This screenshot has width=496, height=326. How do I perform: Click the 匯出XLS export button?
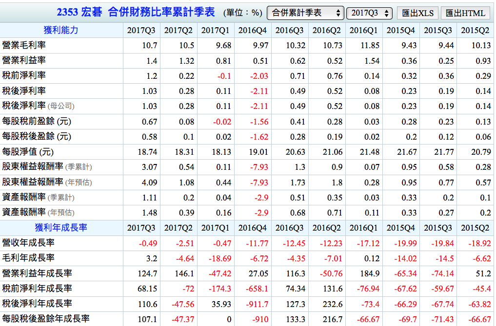coord(417,13)
